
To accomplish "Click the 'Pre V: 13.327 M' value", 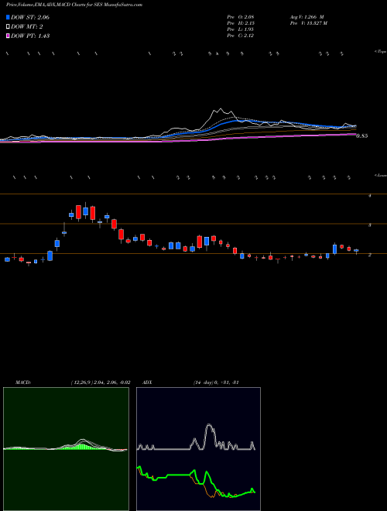I will click(x=308, y=23).
